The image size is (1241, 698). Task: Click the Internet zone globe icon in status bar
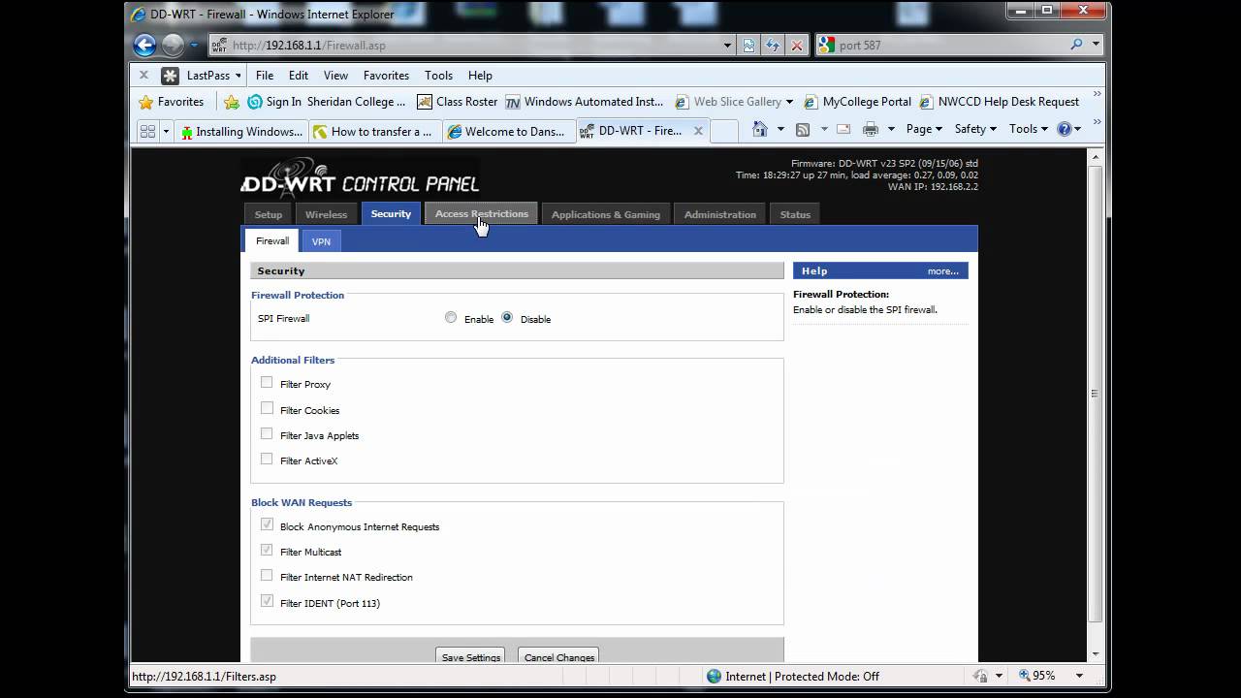point(714,676)
